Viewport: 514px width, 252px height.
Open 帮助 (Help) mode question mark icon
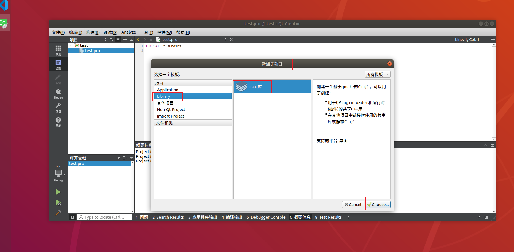[58, 122]
